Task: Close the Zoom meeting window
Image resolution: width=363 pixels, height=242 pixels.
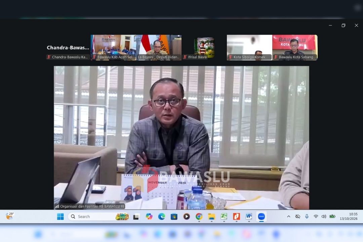Action: pos(356,25)
